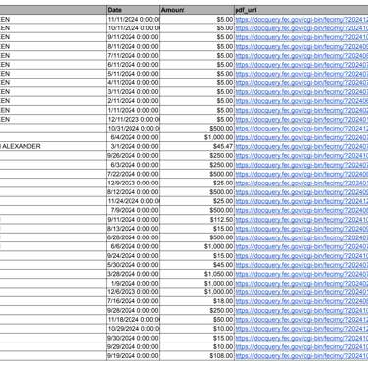Click the 6/3/2024 date cell
This screenshot has width=368, height=368.
click(x=133, y=165)
